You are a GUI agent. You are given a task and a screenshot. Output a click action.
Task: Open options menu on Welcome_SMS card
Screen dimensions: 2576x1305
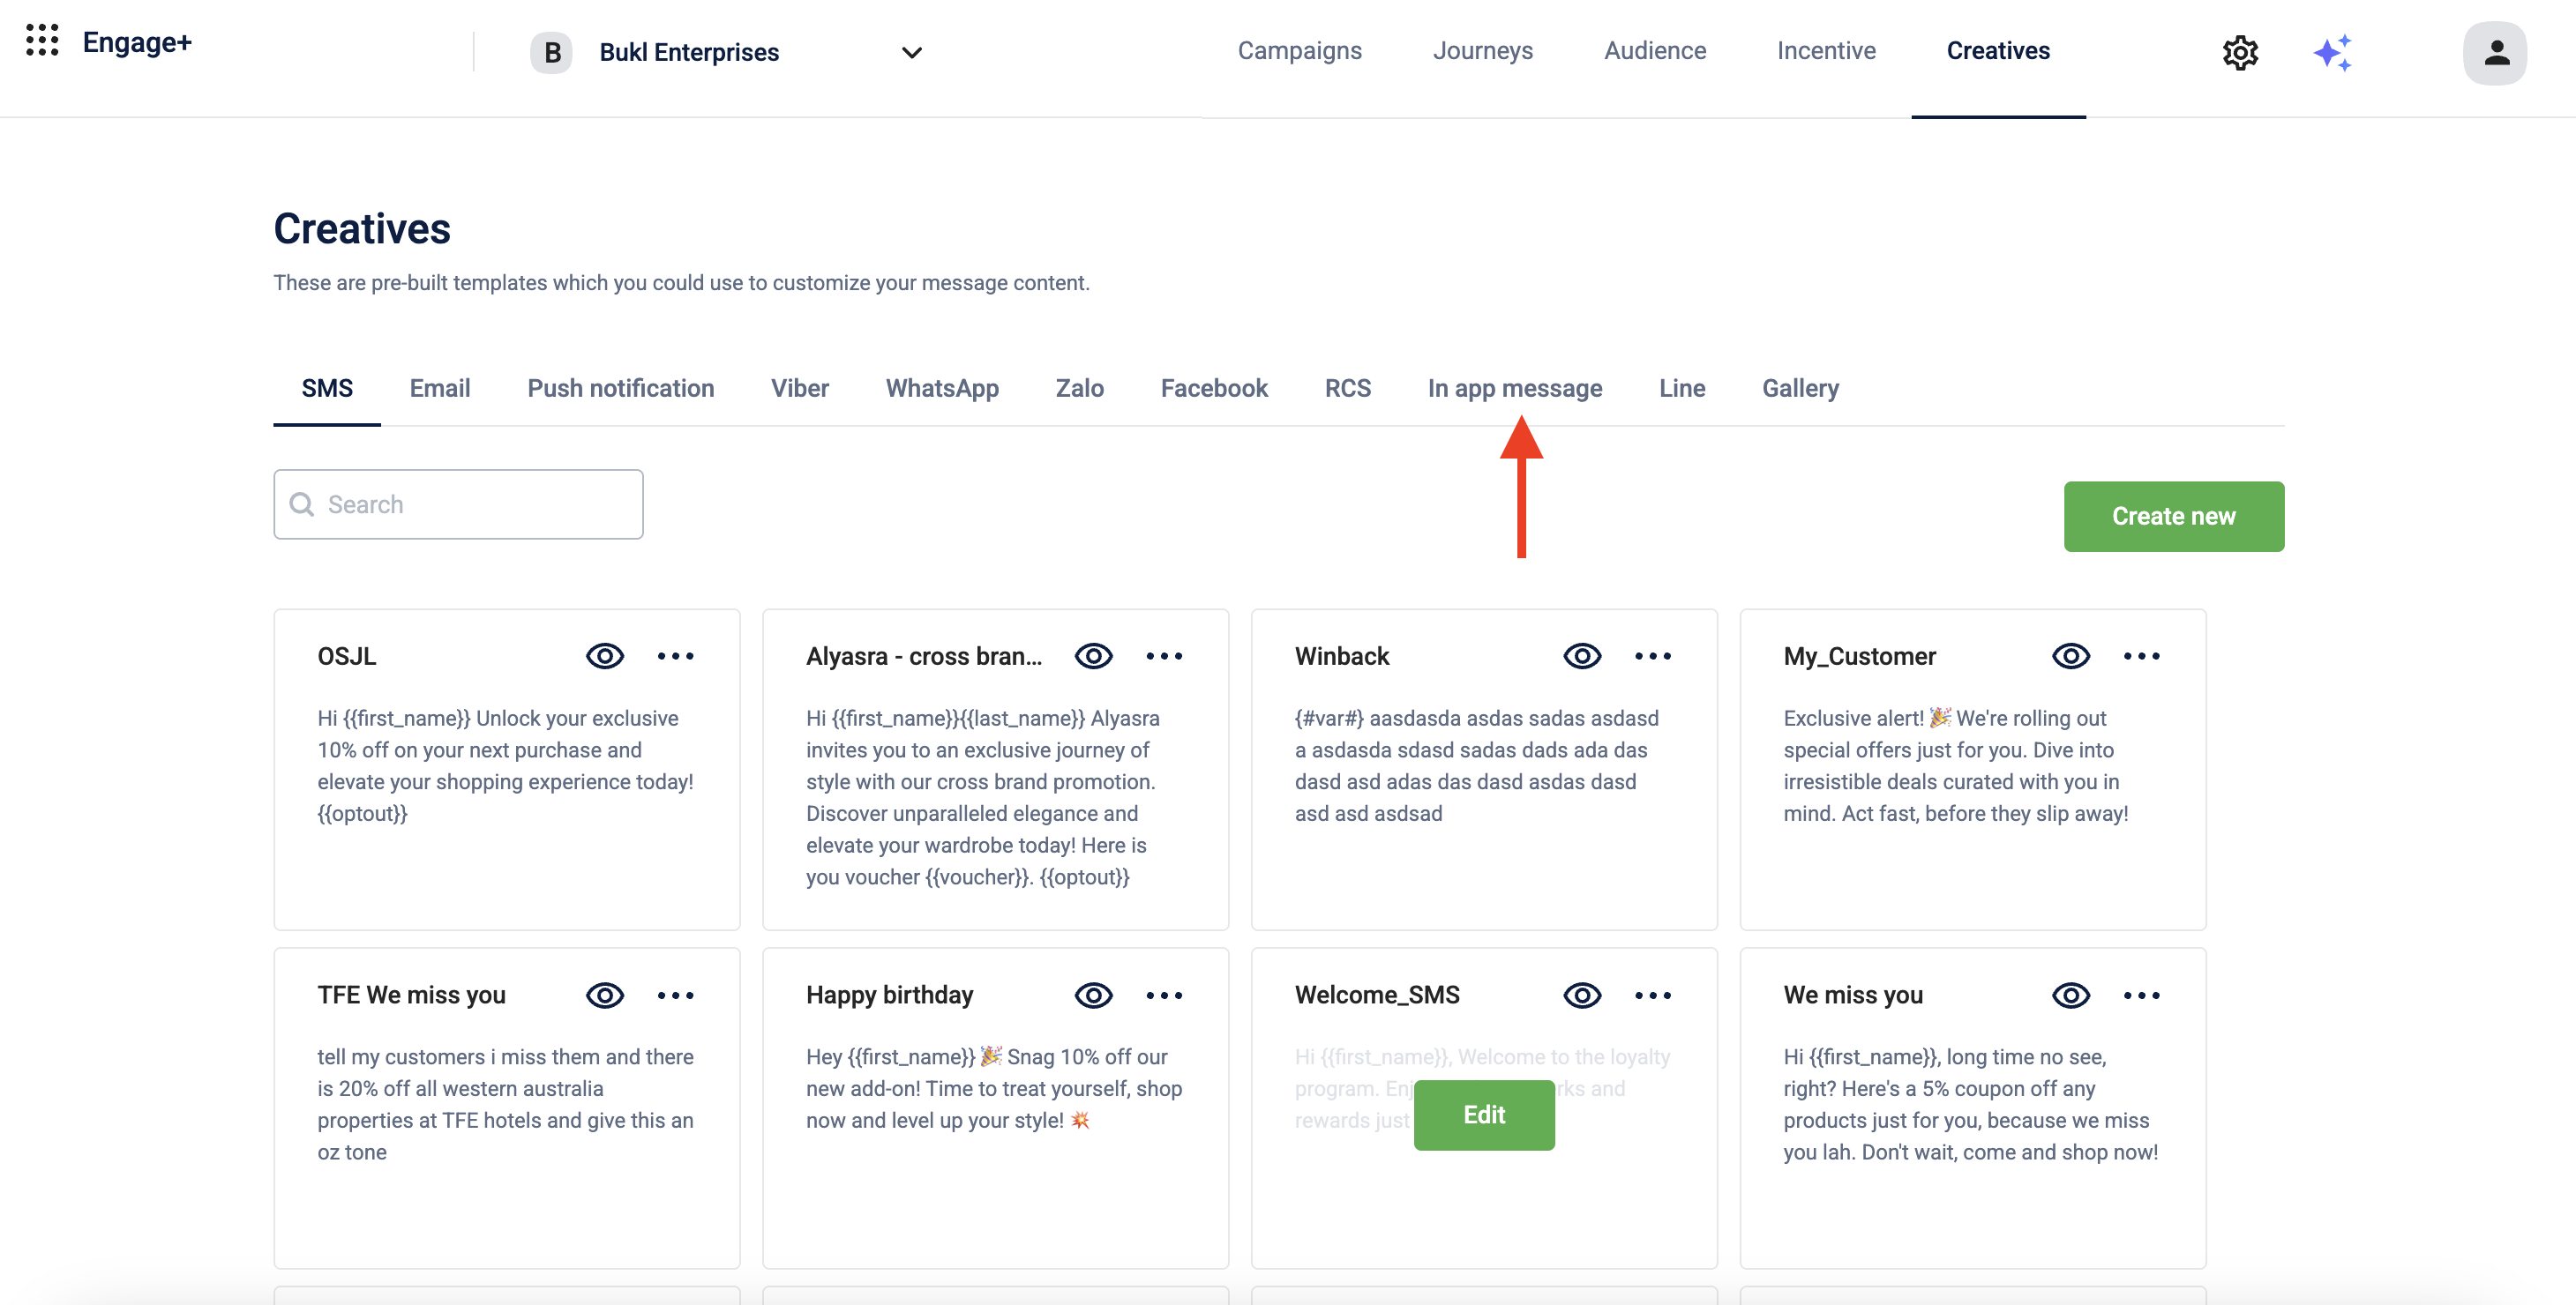pos(1652,996)
